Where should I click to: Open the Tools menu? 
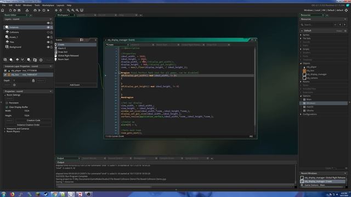(x=37, y=5)
